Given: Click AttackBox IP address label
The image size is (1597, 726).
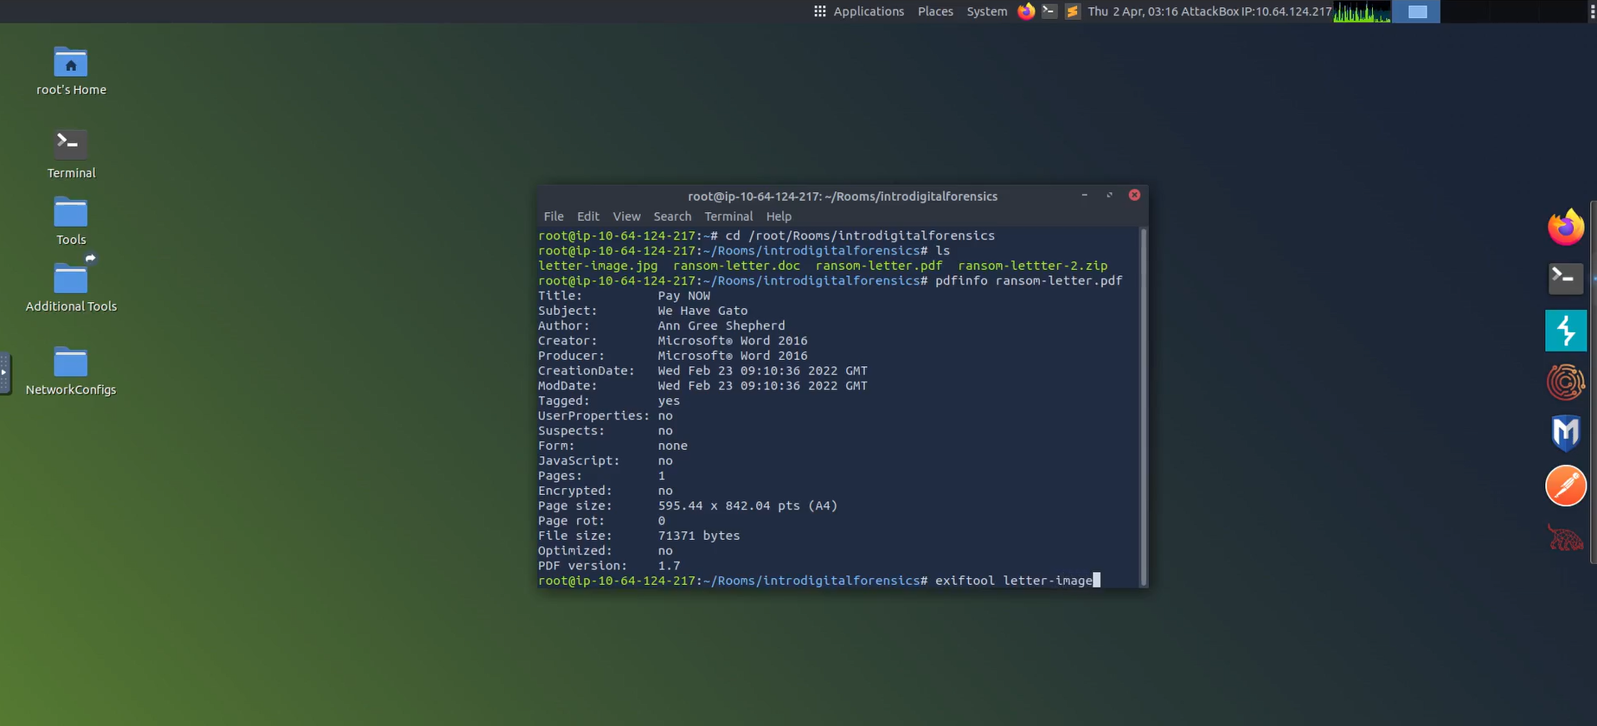Looking at the screenshot, I should tap(1256, 11).
